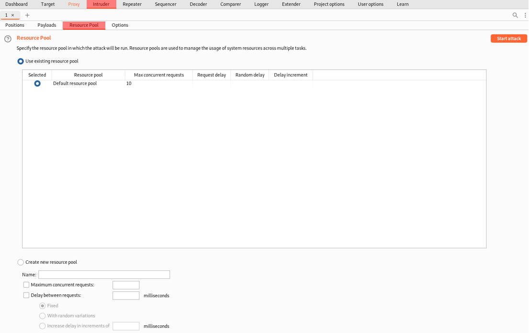Open the Dashboard tab
Image resolution: width=529 pixels, height=333 pixels.
click(17, 4)
